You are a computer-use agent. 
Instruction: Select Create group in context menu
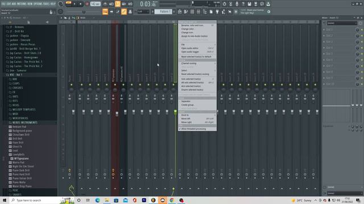[197, 105]
